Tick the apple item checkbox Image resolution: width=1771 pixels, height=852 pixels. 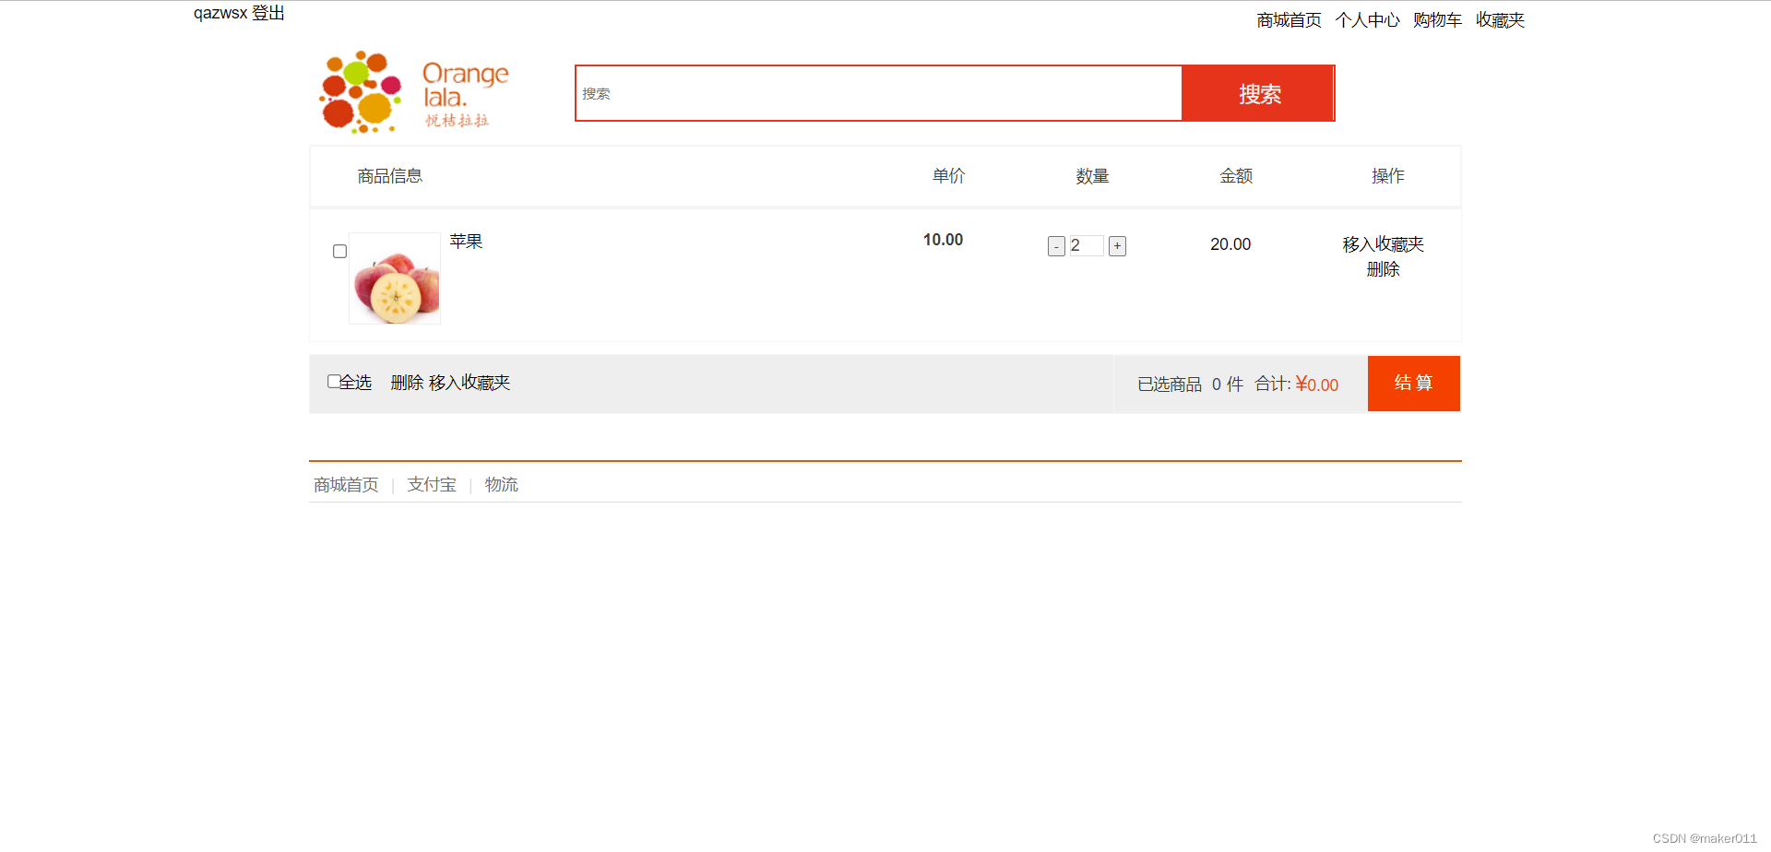coord(339,251)
